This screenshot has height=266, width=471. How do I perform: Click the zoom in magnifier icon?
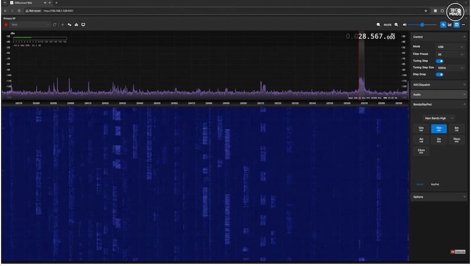pyautogui.click(x=396, y=25)
